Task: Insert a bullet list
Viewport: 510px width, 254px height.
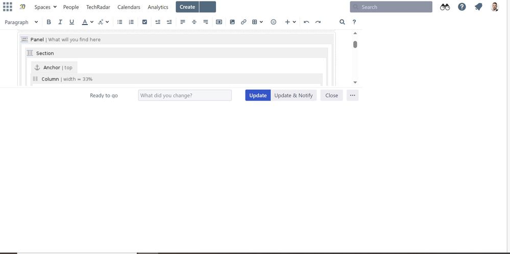Action: coord(119,22)
